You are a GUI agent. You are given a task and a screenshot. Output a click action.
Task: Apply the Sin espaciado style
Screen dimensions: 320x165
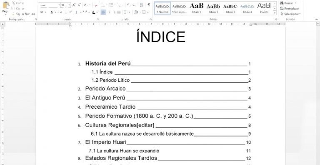click(x=180, y=9)
